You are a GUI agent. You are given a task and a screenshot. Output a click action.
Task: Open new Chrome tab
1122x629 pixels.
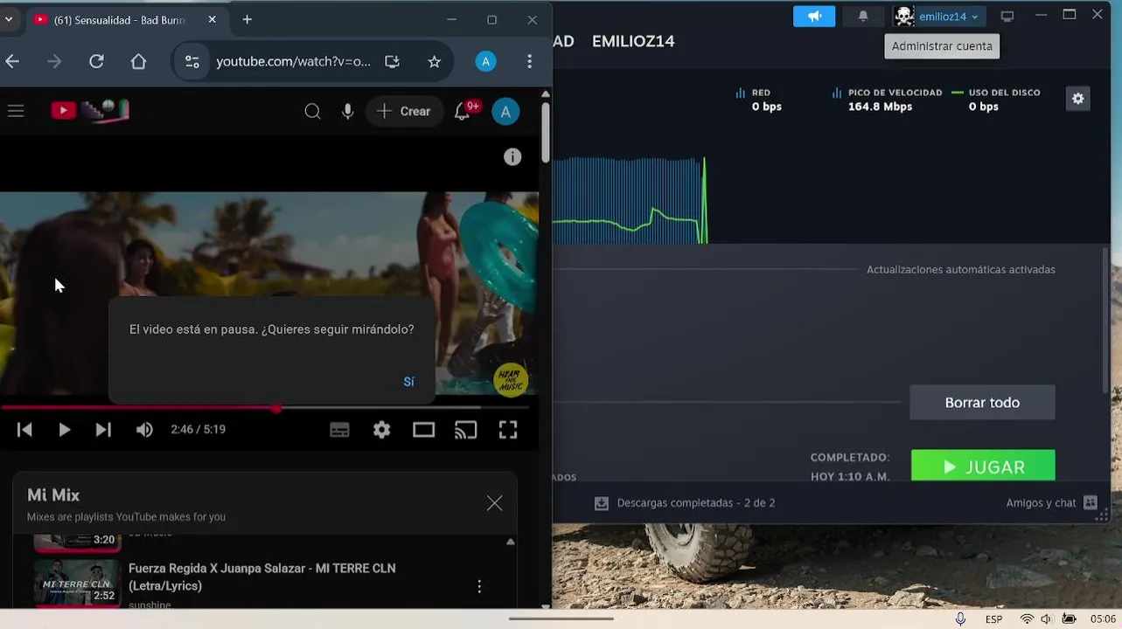(x=247, y=19)
